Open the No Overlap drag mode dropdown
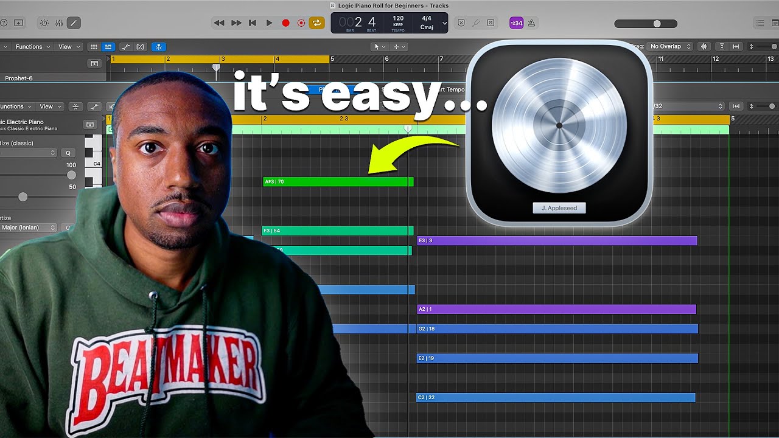 point(669,46)
